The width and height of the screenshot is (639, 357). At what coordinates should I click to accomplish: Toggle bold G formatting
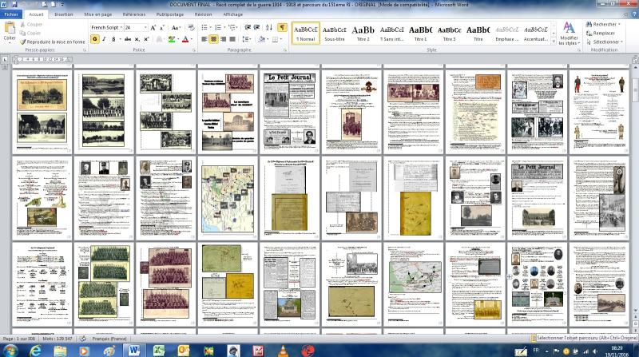[x=94, y=39]
